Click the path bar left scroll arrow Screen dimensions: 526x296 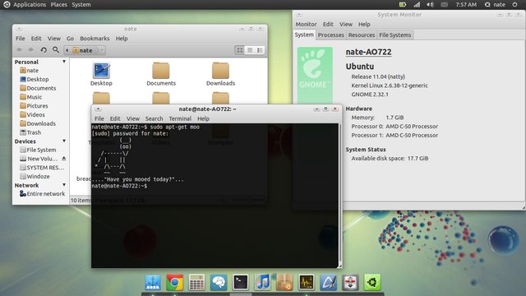pos(67,50)
